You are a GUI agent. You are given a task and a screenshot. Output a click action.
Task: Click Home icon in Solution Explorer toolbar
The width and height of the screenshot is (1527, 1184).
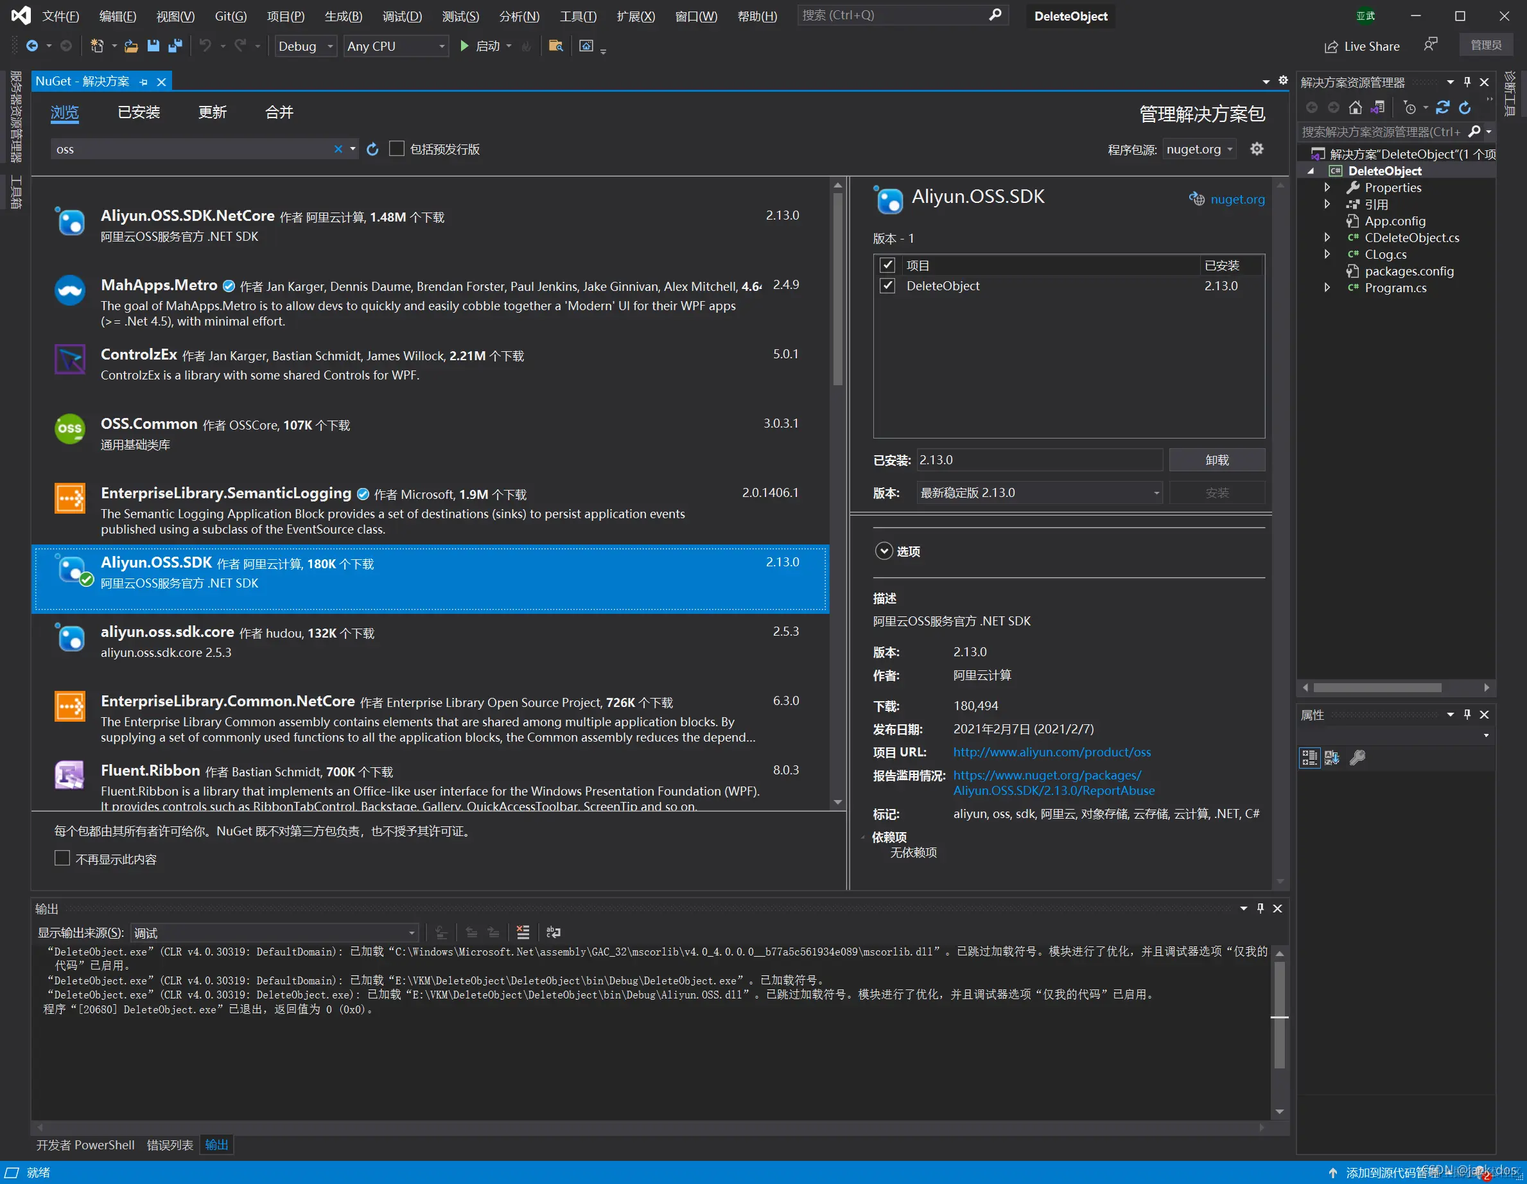click(1355, 108)
